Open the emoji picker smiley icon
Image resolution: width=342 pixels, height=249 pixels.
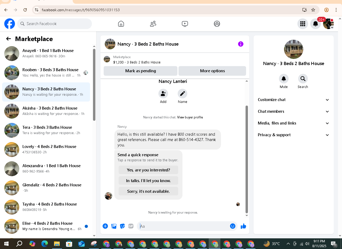point(233,226)
